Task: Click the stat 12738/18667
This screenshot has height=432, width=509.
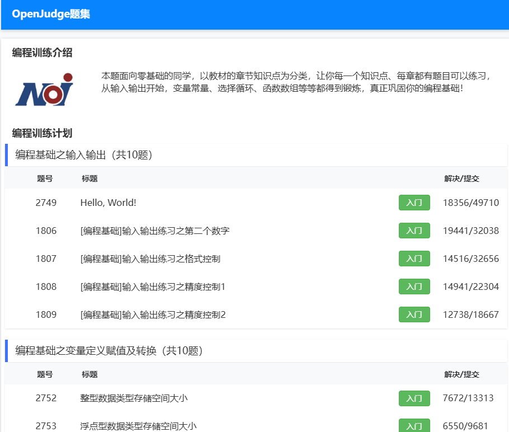Action: [471, 314]
